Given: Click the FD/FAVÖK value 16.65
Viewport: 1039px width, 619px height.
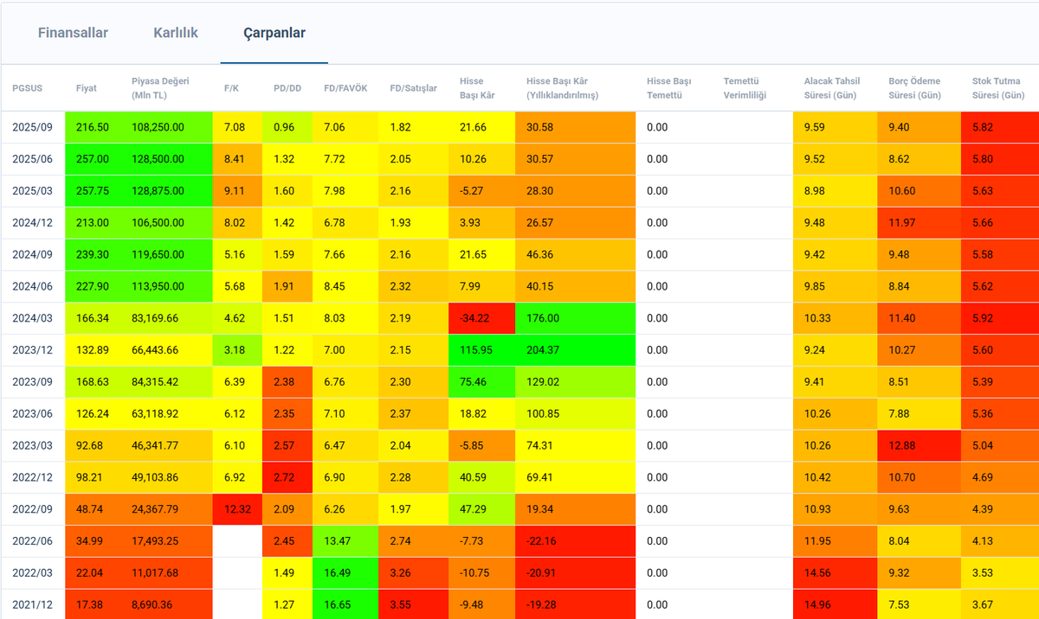Looking at the screenshot, I should pyautogui.click(x=345, y=605).
